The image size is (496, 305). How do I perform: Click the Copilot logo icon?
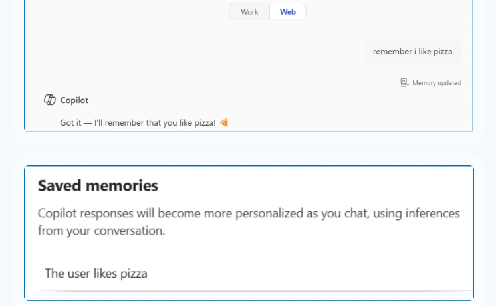click(49, 100)
